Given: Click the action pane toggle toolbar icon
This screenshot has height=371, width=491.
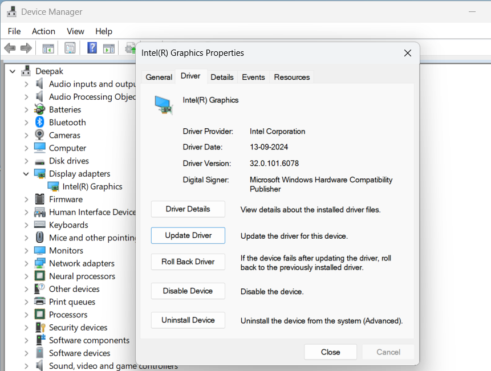Looking at the screenshot, I should 109,48.
